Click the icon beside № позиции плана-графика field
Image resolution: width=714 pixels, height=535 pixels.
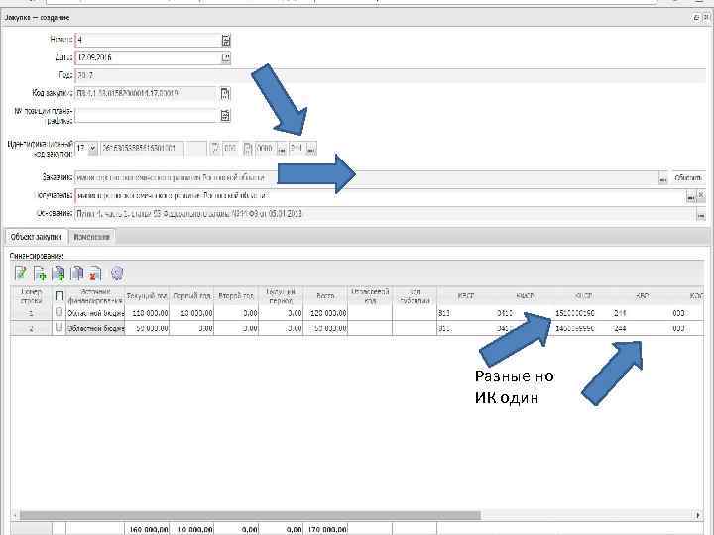[225, 115]
